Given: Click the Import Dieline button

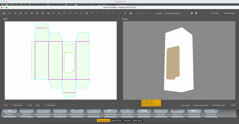Looking at the screenshot, I should [x=18, y=105].
